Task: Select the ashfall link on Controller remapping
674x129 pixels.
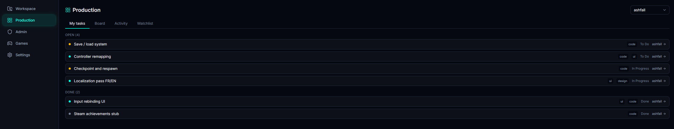Action: pos(657,56)
